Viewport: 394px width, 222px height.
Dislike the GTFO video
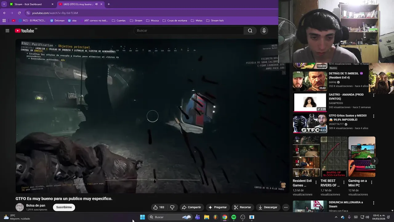coord(172,207)
